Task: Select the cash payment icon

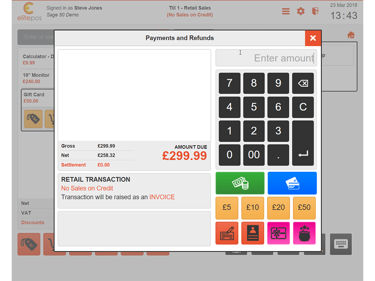Action: [240, 183]
